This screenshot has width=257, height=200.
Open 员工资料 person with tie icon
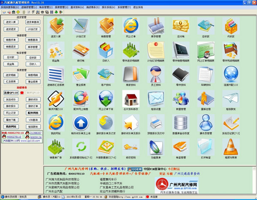[x=156, y=74]
